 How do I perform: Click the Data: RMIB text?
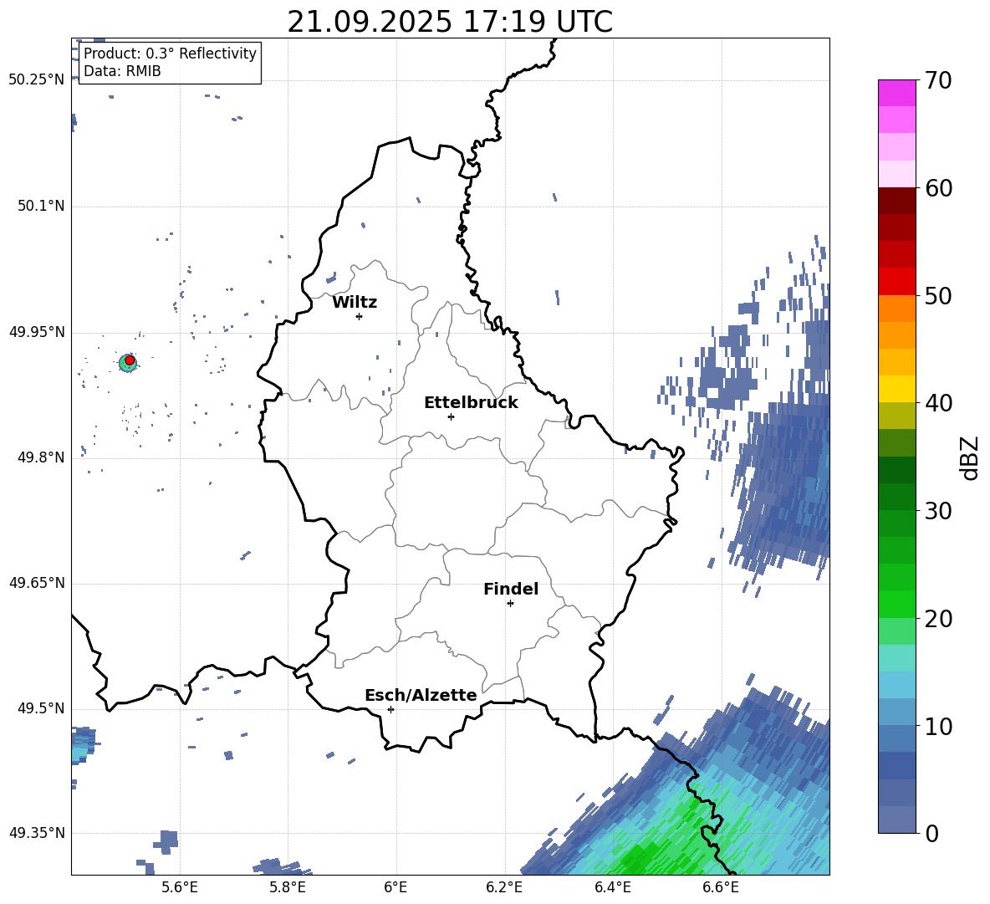122,71
